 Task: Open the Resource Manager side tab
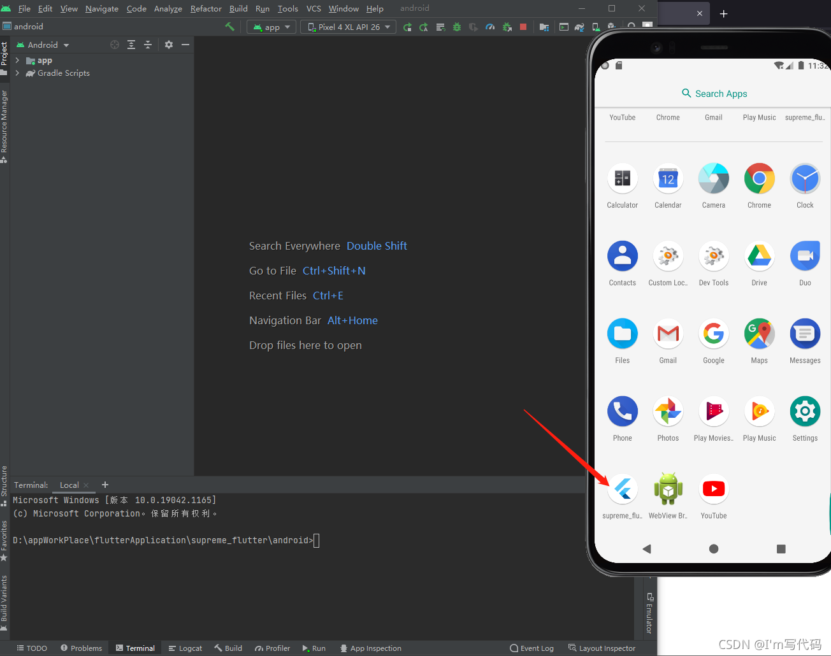(4, 125)
